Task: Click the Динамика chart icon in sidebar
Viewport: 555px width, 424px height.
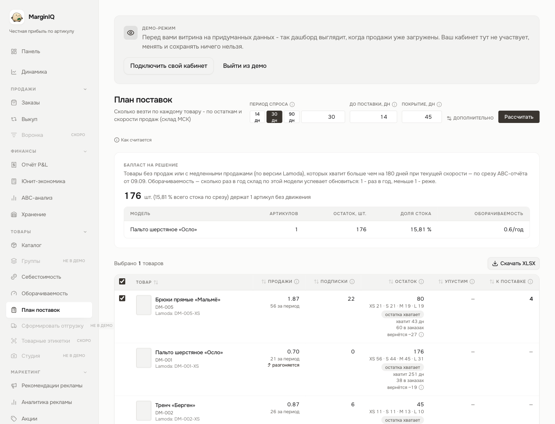Action: (x=14, y=72)
